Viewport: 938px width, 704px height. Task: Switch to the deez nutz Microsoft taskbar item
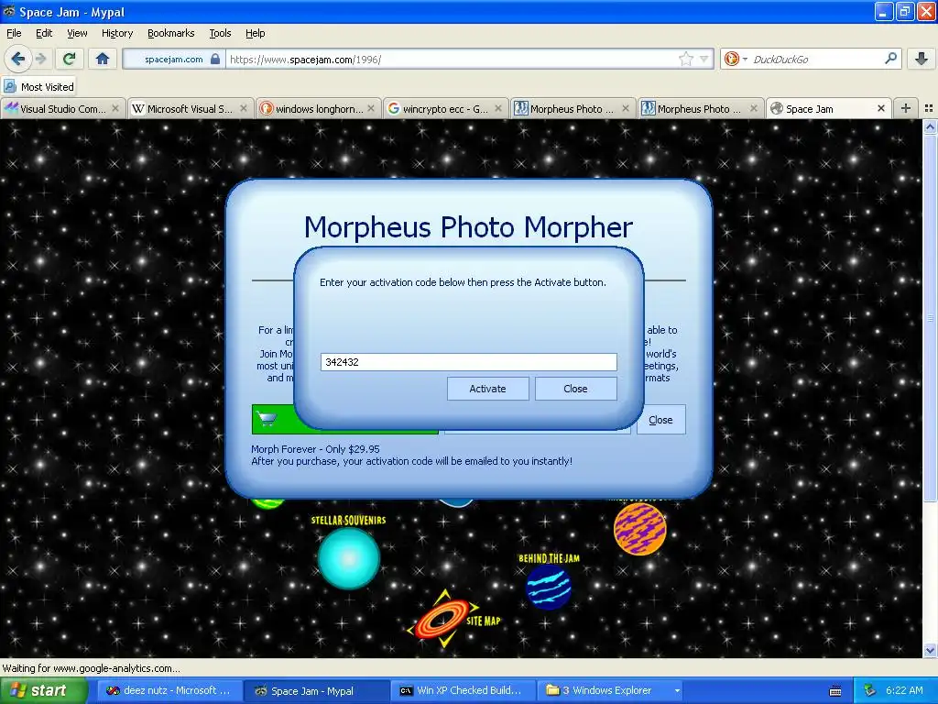tap(169, 690)
